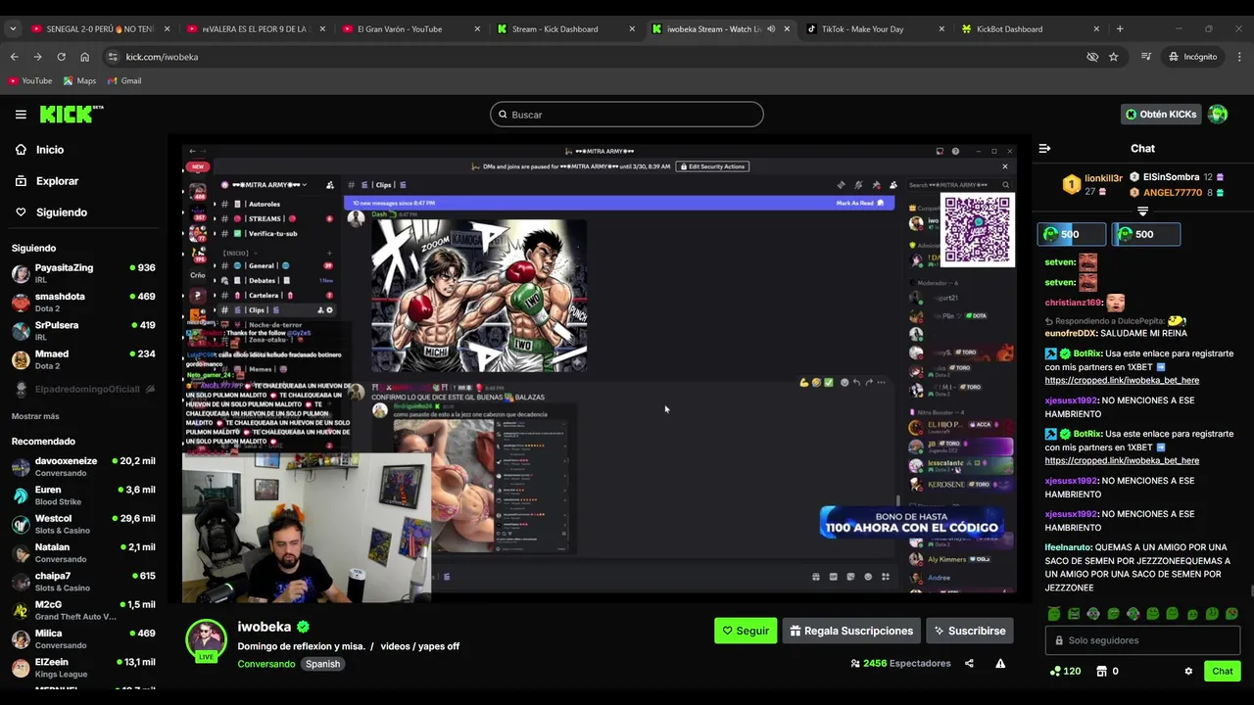Expand the gift leaderboard chevron
This screenshot has width=1254, height=705.
tap(1142, 211)
